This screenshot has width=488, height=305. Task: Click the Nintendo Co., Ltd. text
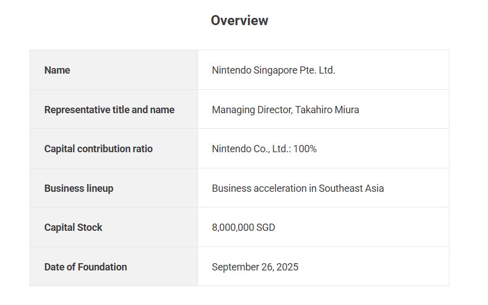pyautogui.click(x=250, y=149)
